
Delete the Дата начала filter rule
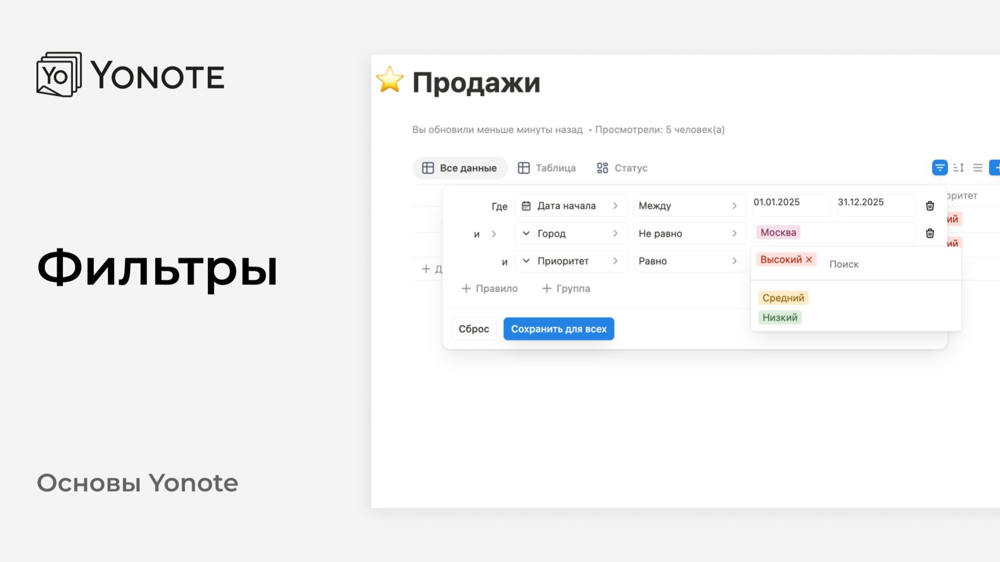click(x=930, y=206)
